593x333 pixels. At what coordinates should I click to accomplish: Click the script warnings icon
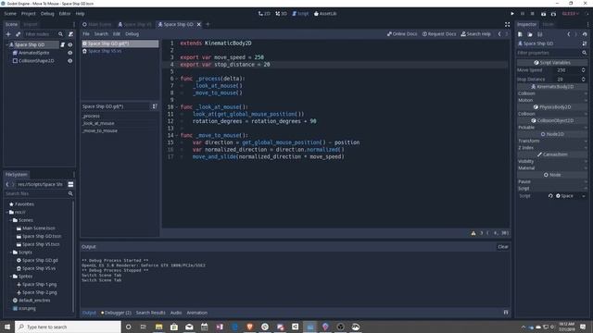(473, 233)
